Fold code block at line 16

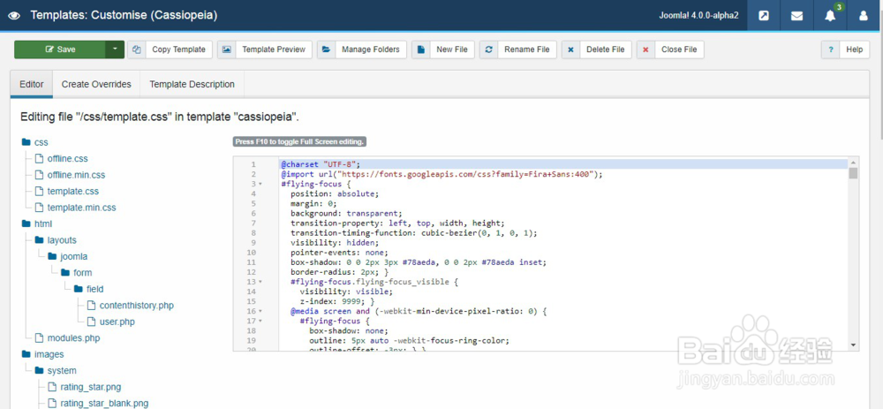pos(260,311)
